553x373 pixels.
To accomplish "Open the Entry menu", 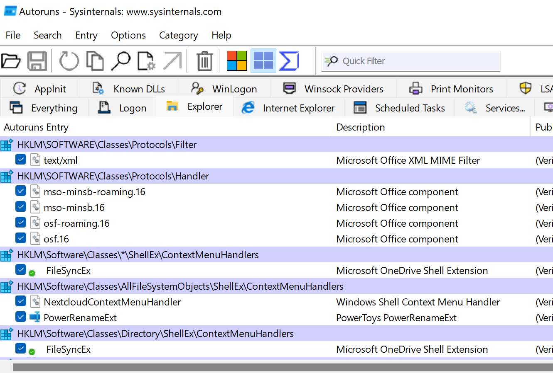I will pyautogui.click(x=86, y=35).
